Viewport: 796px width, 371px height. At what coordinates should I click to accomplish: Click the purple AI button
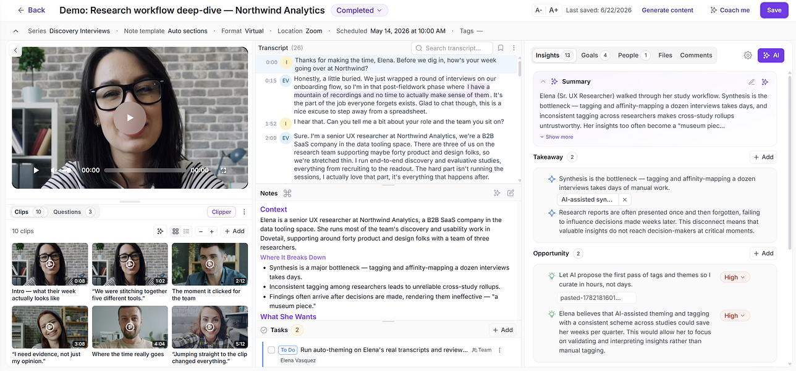click(x=771, y=55)
